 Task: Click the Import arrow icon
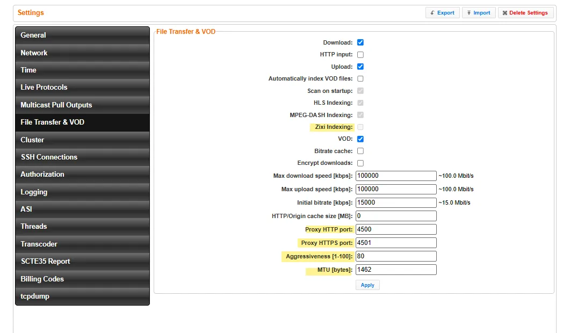(469, 13)
